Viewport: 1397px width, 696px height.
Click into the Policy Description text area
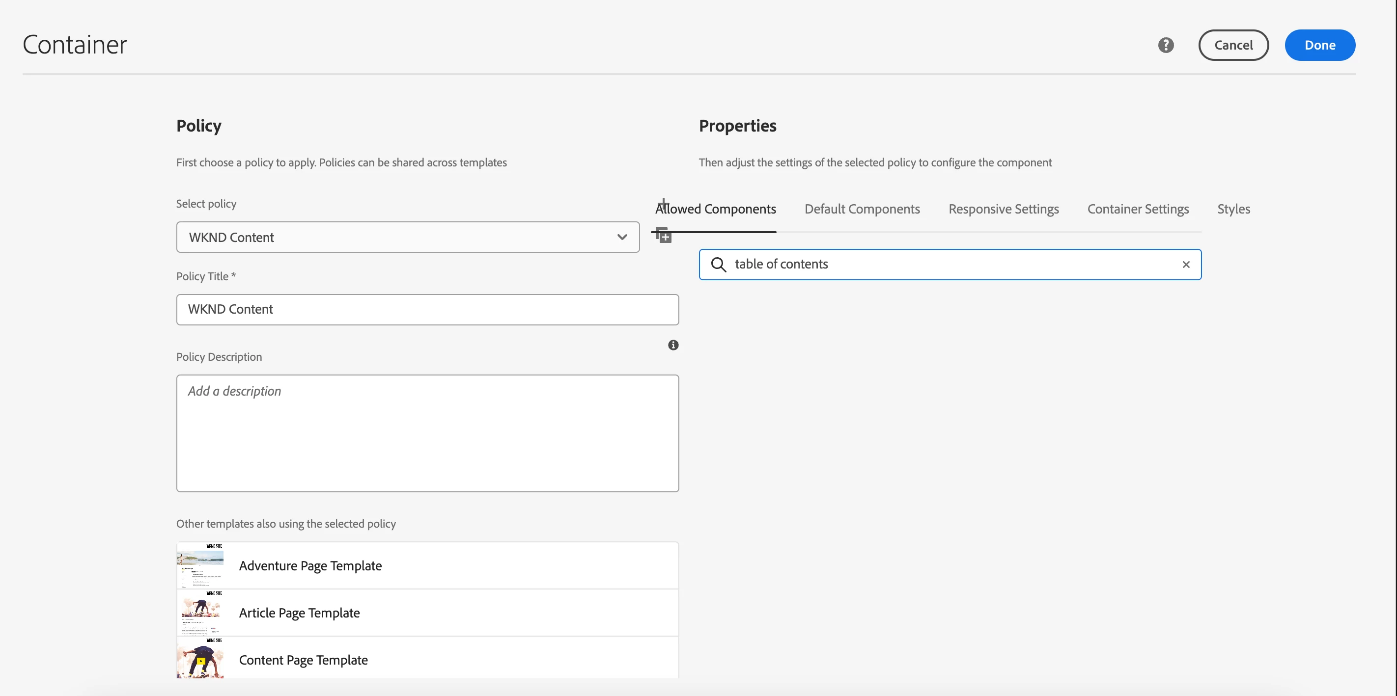(x=427, y=433)
